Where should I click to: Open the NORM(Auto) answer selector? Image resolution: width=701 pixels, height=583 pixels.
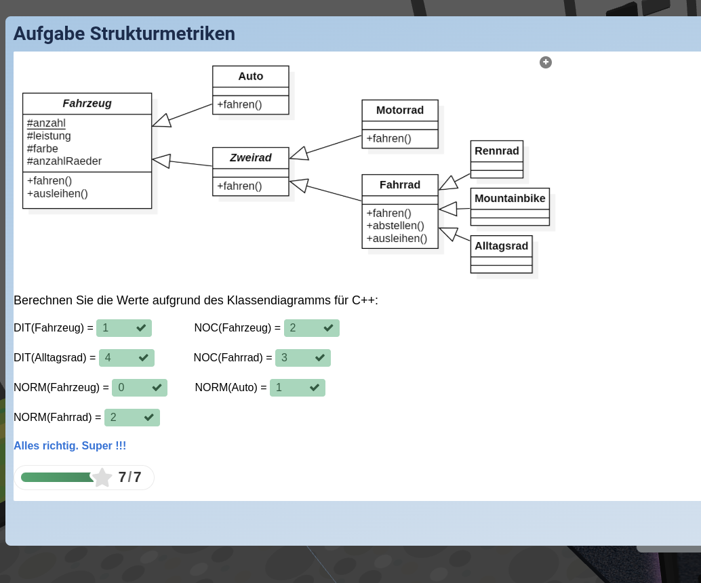pyautogui.click(x=298, y=387)
